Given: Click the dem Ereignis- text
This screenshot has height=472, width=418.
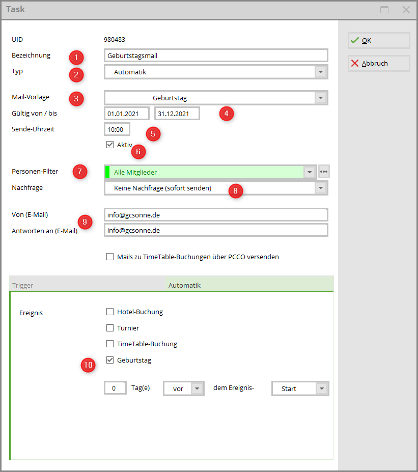Looking at the screenshot, I should pyautogui.click(x=234, y=387).
